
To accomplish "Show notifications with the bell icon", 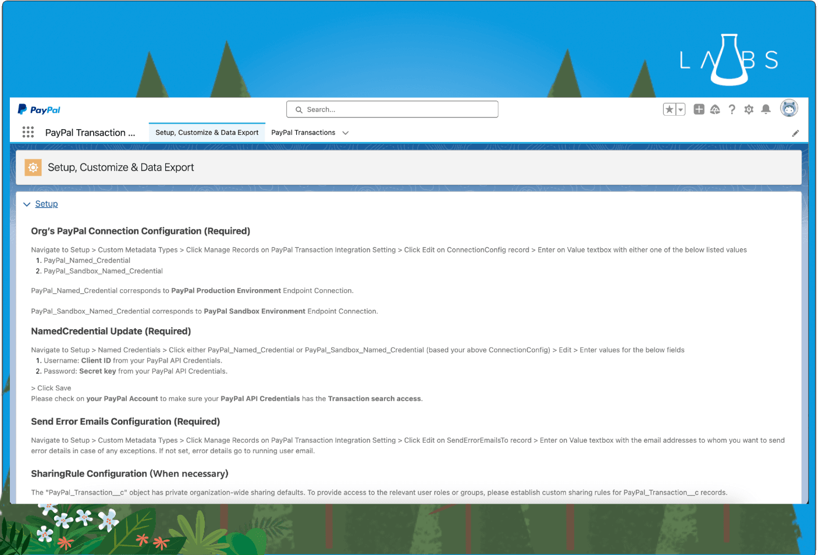I will tap(766, 109).
